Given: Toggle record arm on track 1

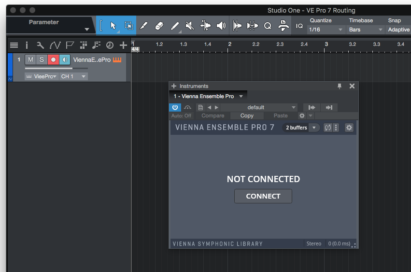Looking at the screenshot, I should [53, 59].
